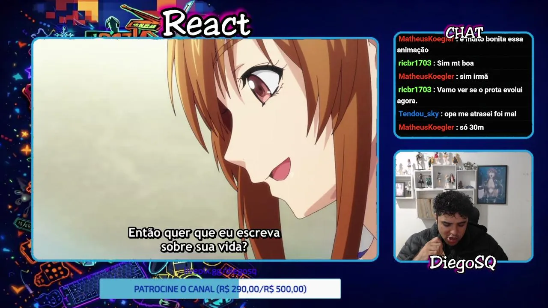This screenshot has height=308, width=548.
Task: Click the chat message text "só 30m"
Action: (x=472, y=127)
